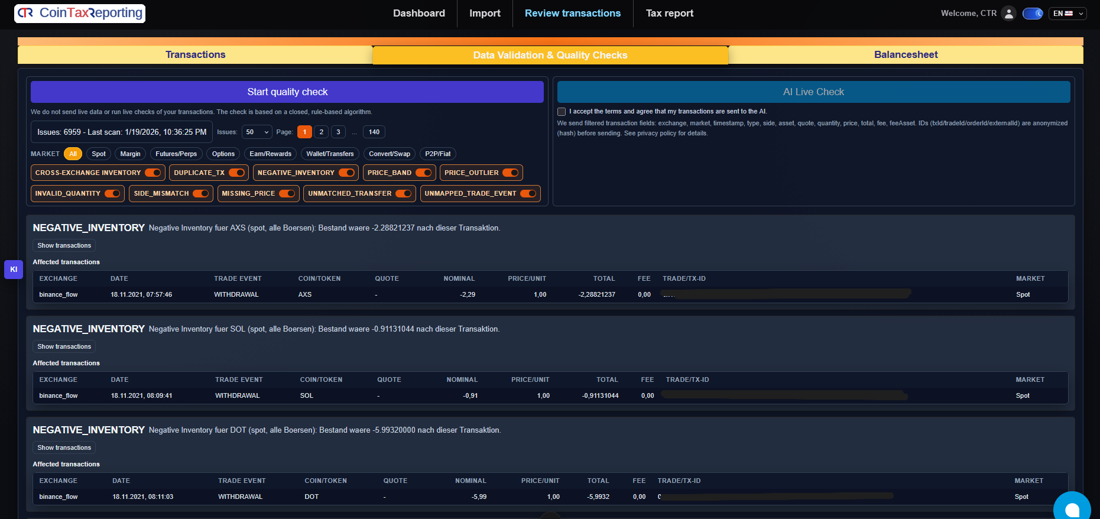Viewport: 1100px width, 519px height.
Task: Open the EN language dropdown
Action: coord(1067,14)
